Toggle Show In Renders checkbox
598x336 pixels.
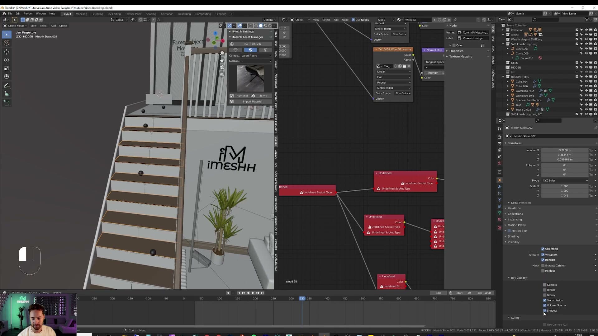tap(543, 260)
